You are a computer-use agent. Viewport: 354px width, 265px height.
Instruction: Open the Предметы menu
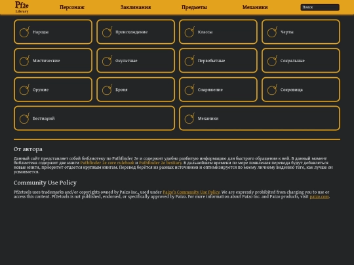point(195,7)
